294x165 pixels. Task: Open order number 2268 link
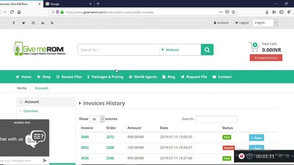pyautogui.click(x=110, y=148)
